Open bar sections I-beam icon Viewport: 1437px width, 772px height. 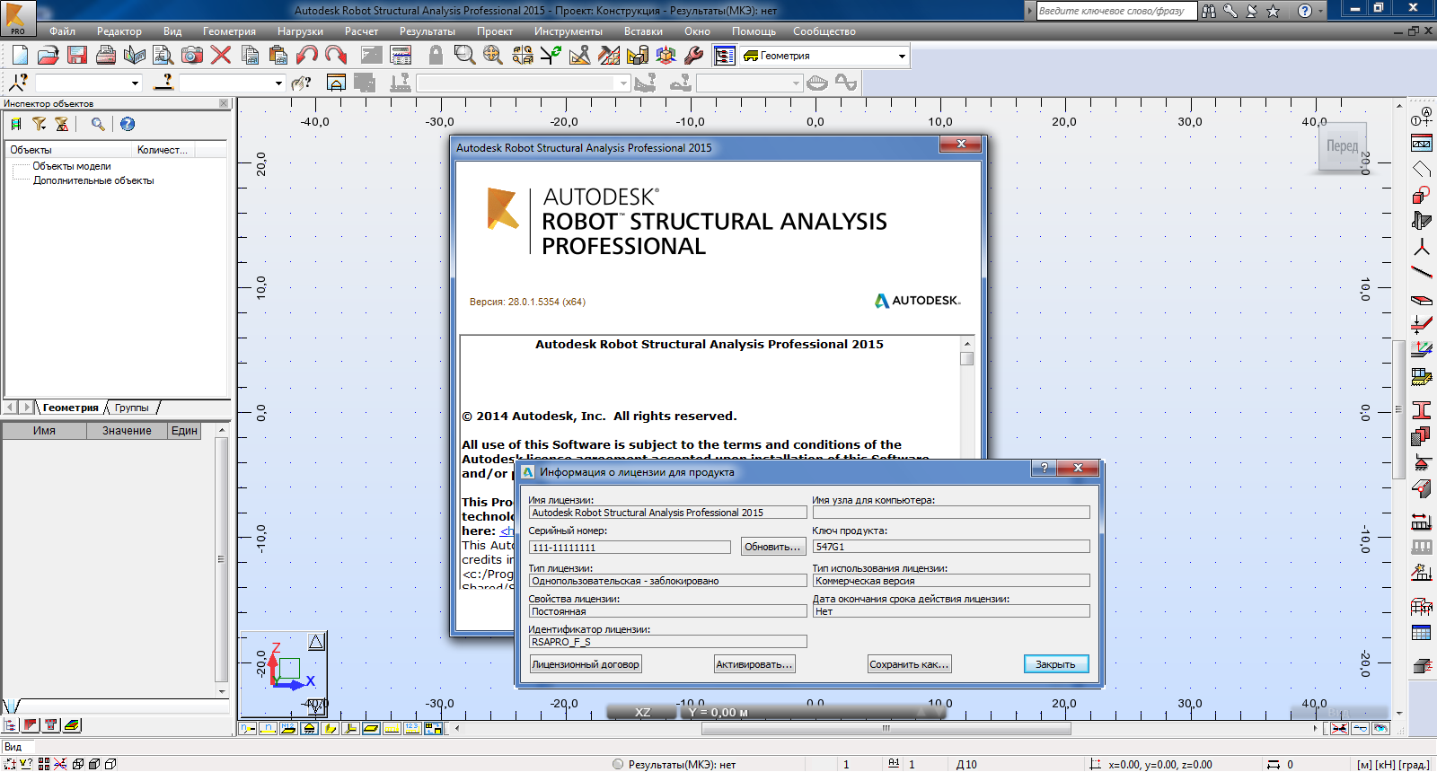coord(1422,410)
